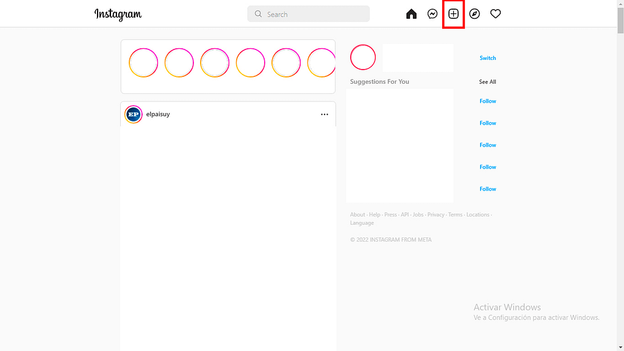Open Messenger direct messages icon
624x351 pixels.
432,14
